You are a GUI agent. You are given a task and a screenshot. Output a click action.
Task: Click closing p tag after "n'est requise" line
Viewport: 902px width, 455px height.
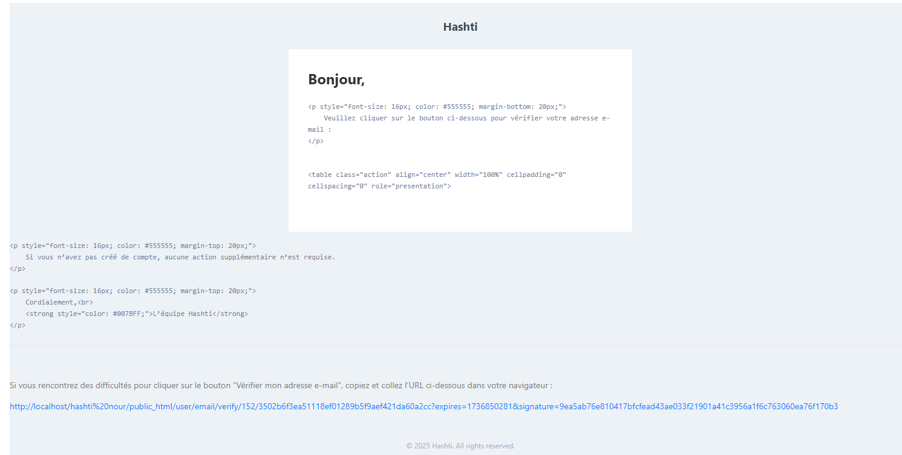coord(17,268)
